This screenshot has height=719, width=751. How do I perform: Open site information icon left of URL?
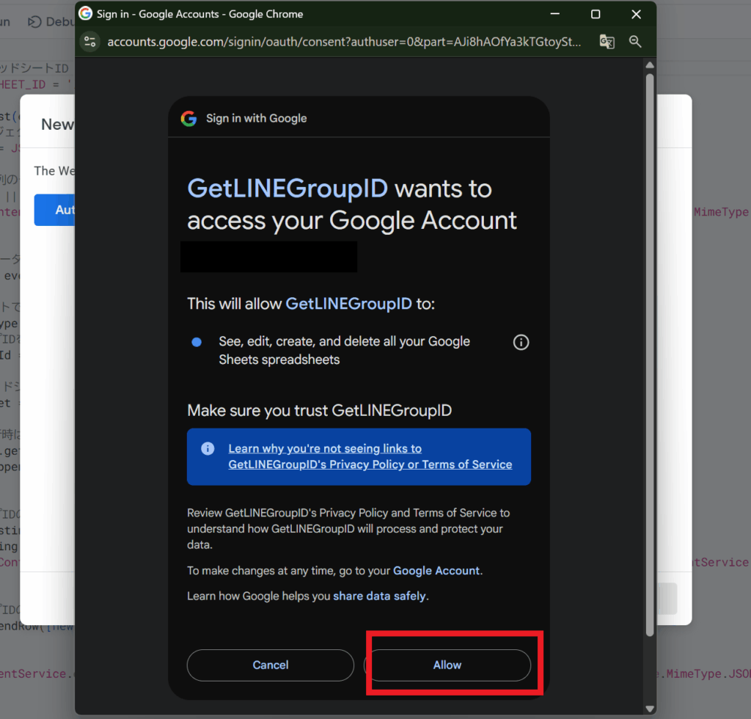(x=90, y=42)
